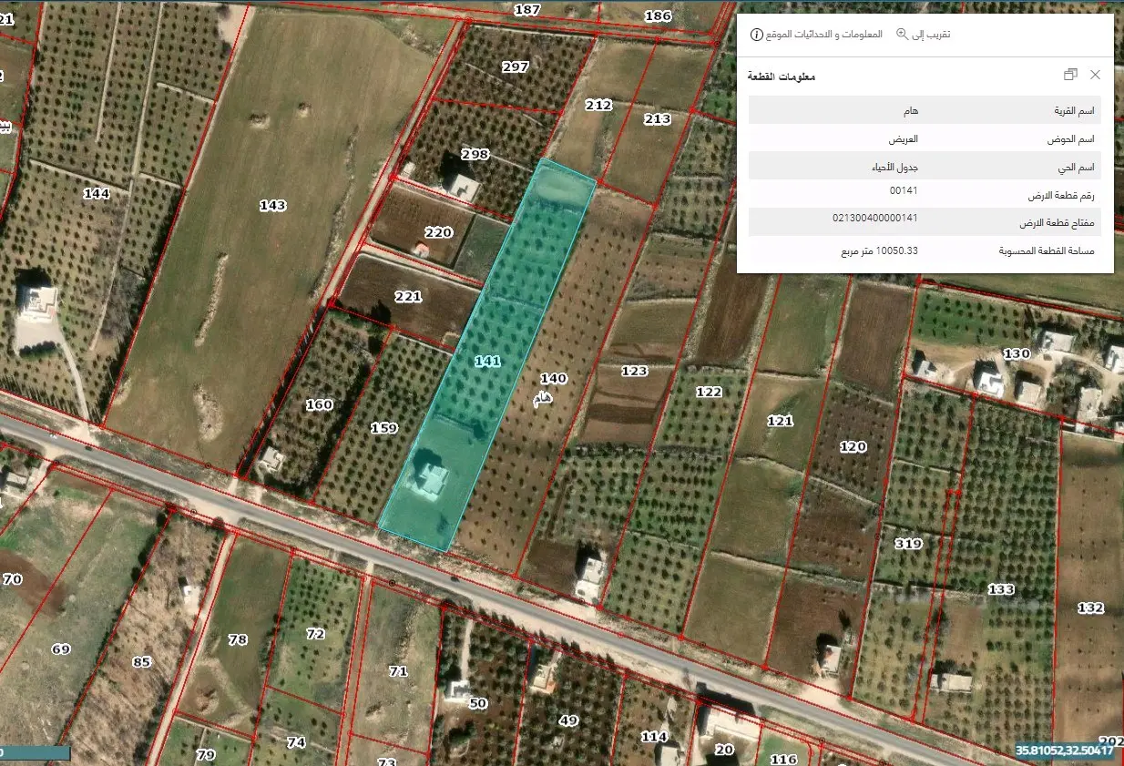Image resolution: width=1124 pixels, height=766 pixels.
Task: Select parcel 140 on the map
Action: [x=553, y=378]
